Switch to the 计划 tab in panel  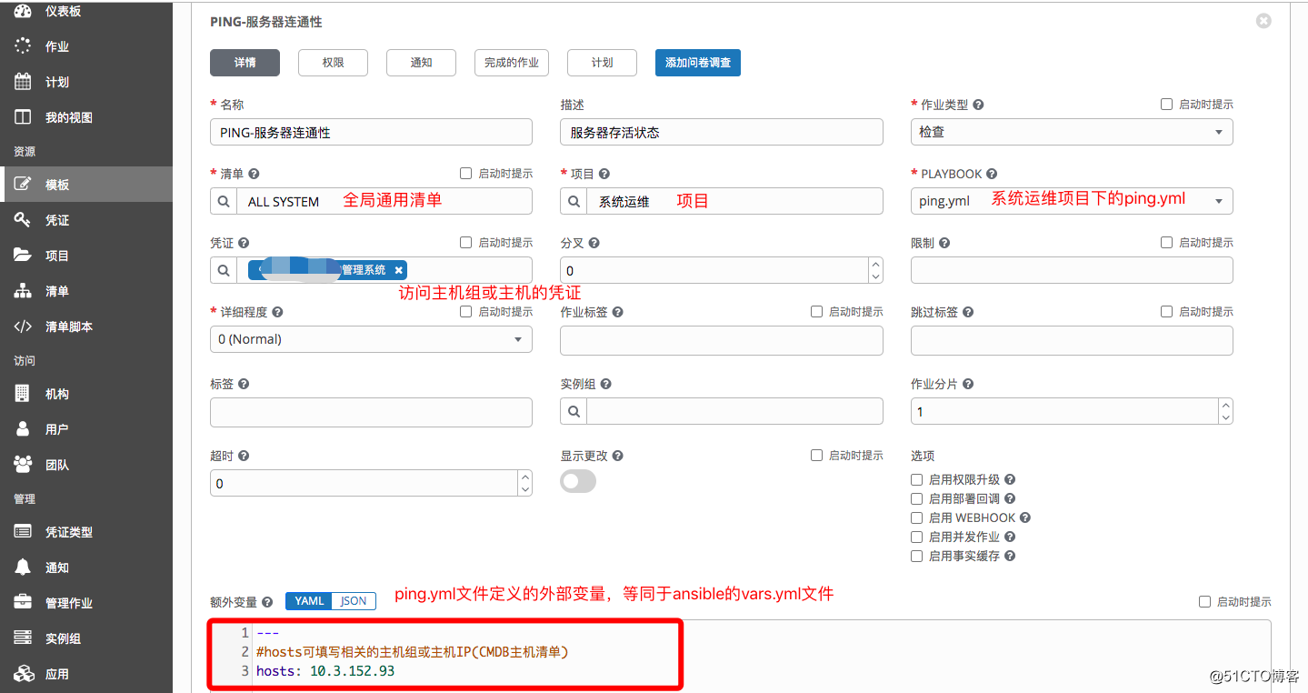coord(602,63)
